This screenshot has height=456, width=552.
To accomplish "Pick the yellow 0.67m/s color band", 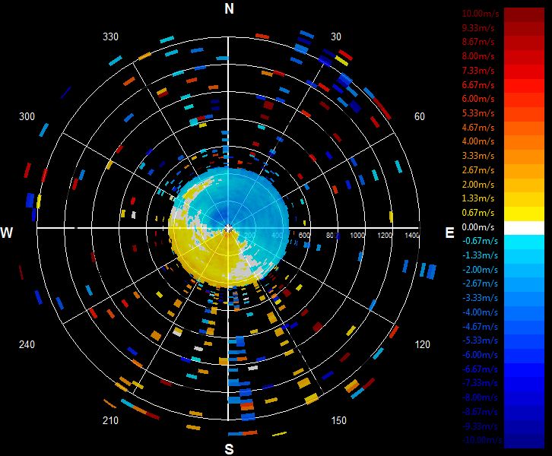I will [524, 214].
